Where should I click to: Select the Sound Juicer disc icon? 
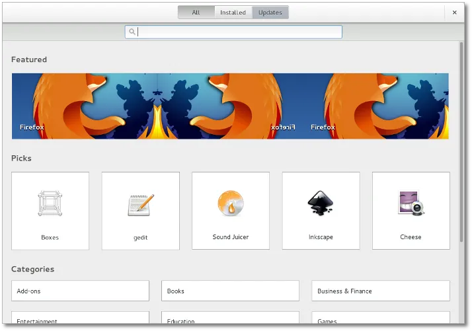(x=230, y=204)
